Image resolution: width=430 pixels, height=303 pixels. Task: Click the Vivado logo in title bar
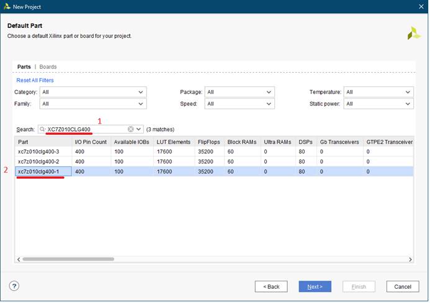(x=6, y=6)
